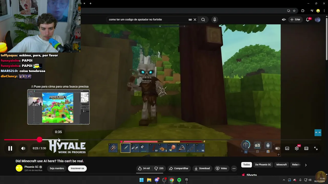Click the Compartilhar share button
This screenshot has width=328, height=184.
pos(179,168)
